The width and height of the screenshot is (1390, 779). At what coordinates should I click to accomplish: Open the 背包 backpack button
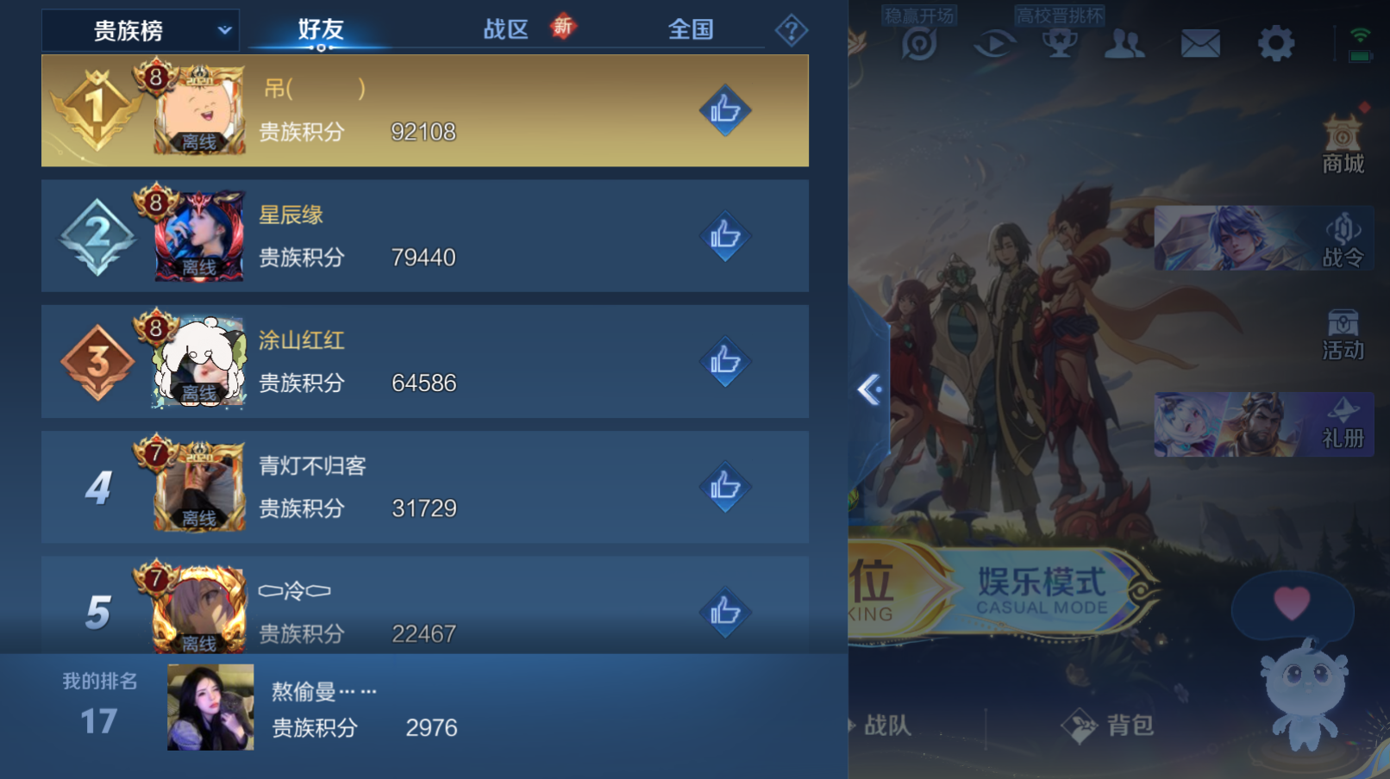(1109, 726)
